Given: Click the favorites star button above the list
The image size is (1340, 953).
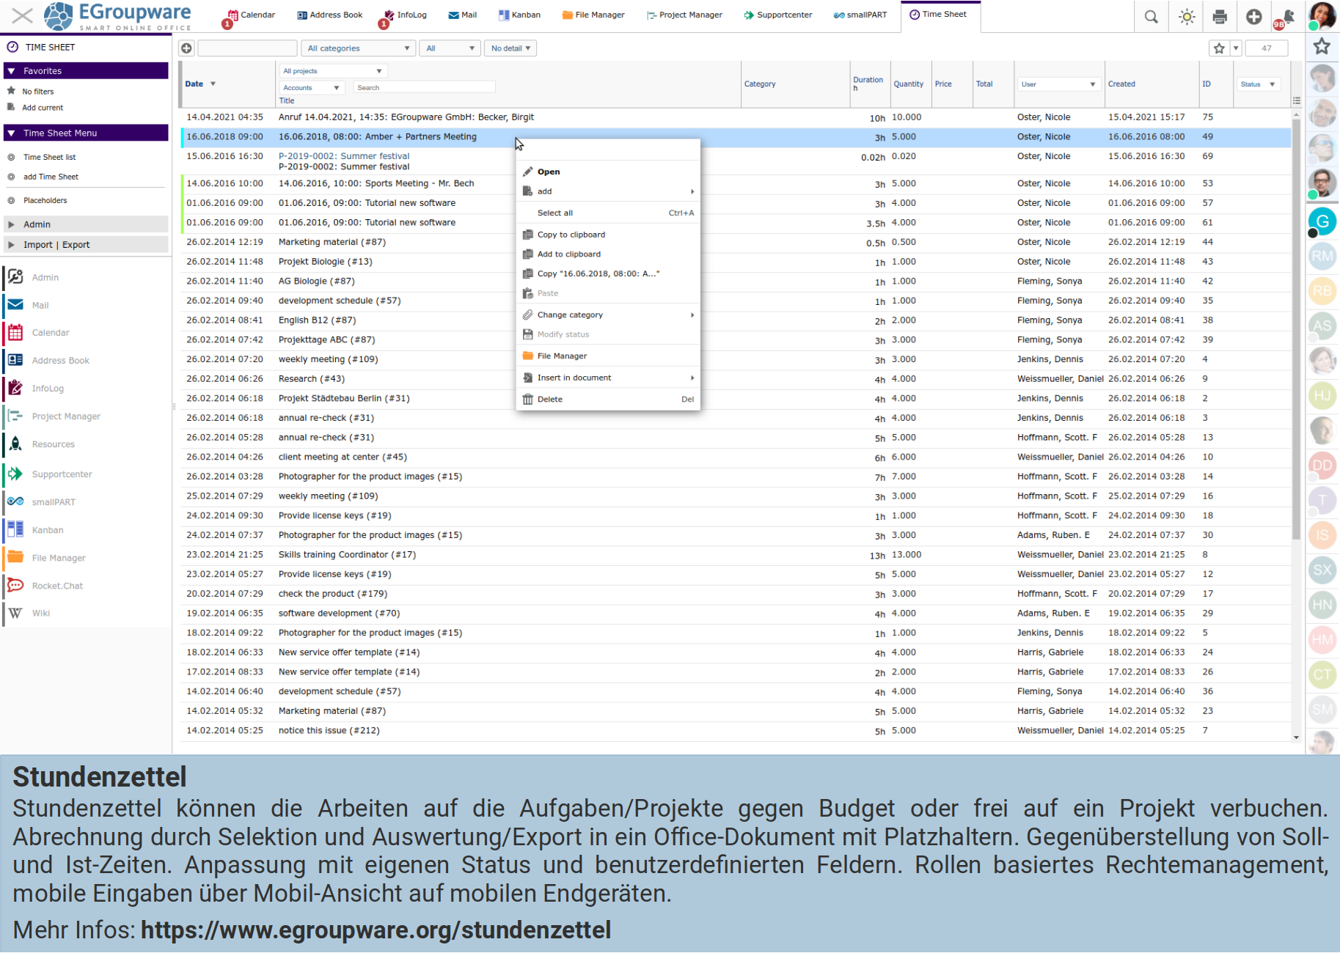Looking at the screenshot, I should 1219,48.
